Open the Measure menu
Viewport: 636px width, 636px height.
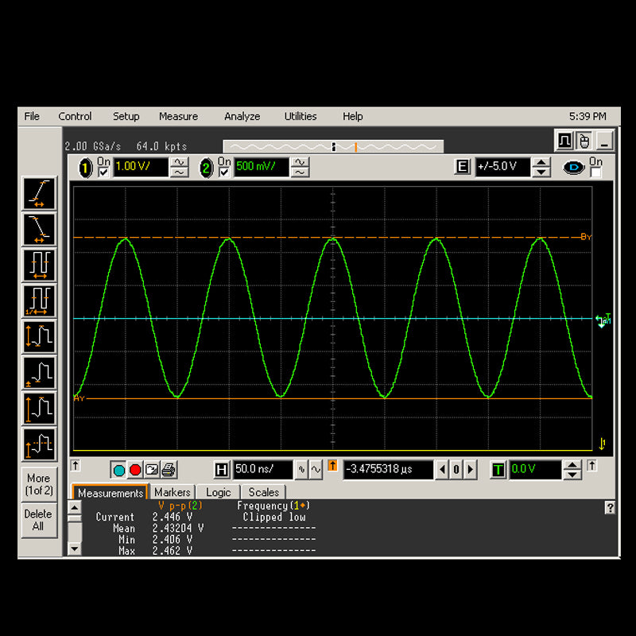pos(178,116)
